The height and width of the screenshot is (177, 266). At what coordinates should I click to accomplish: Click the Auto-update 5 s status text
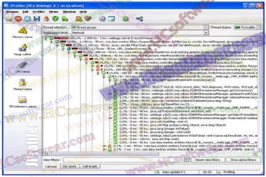coord(173,172)
